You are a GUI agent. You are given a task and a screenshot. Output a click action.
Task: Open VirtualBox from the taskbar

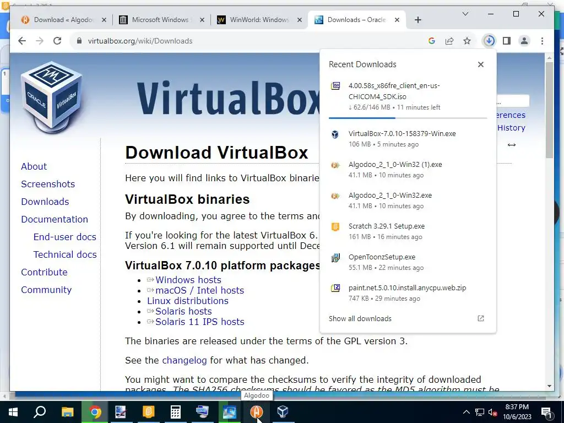point(283,412)
